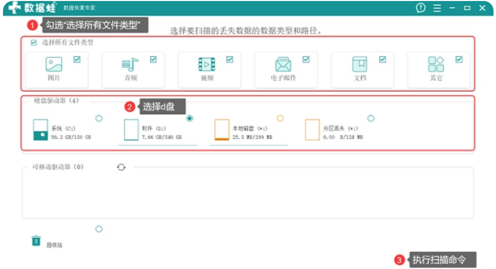Screen dimensions: 496x269
Task: Open the hamburger menu in title bar
Action: coord(437,8)
